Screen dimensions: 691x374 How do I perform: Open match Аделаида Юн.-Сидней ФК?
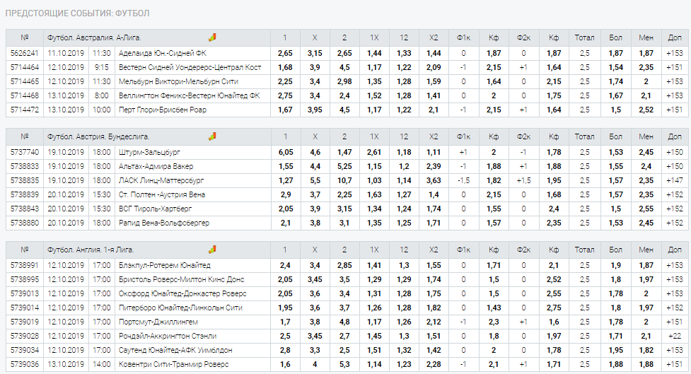point(162,53)
